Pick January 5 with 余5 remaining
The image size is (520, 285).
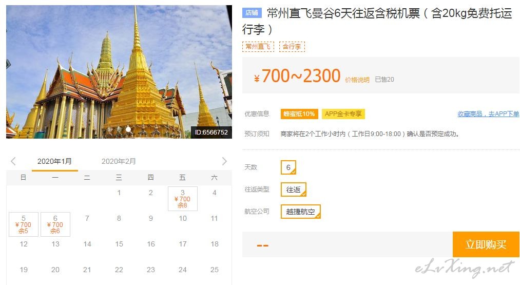coord(24,224)
